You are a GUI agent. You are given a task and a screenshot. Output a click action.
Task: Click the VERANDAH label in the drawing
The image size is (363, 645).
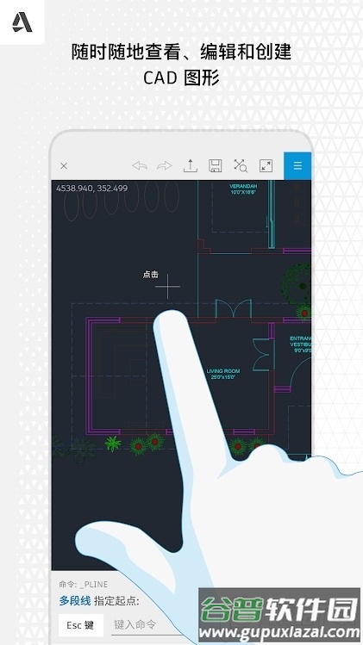point(243,189)
